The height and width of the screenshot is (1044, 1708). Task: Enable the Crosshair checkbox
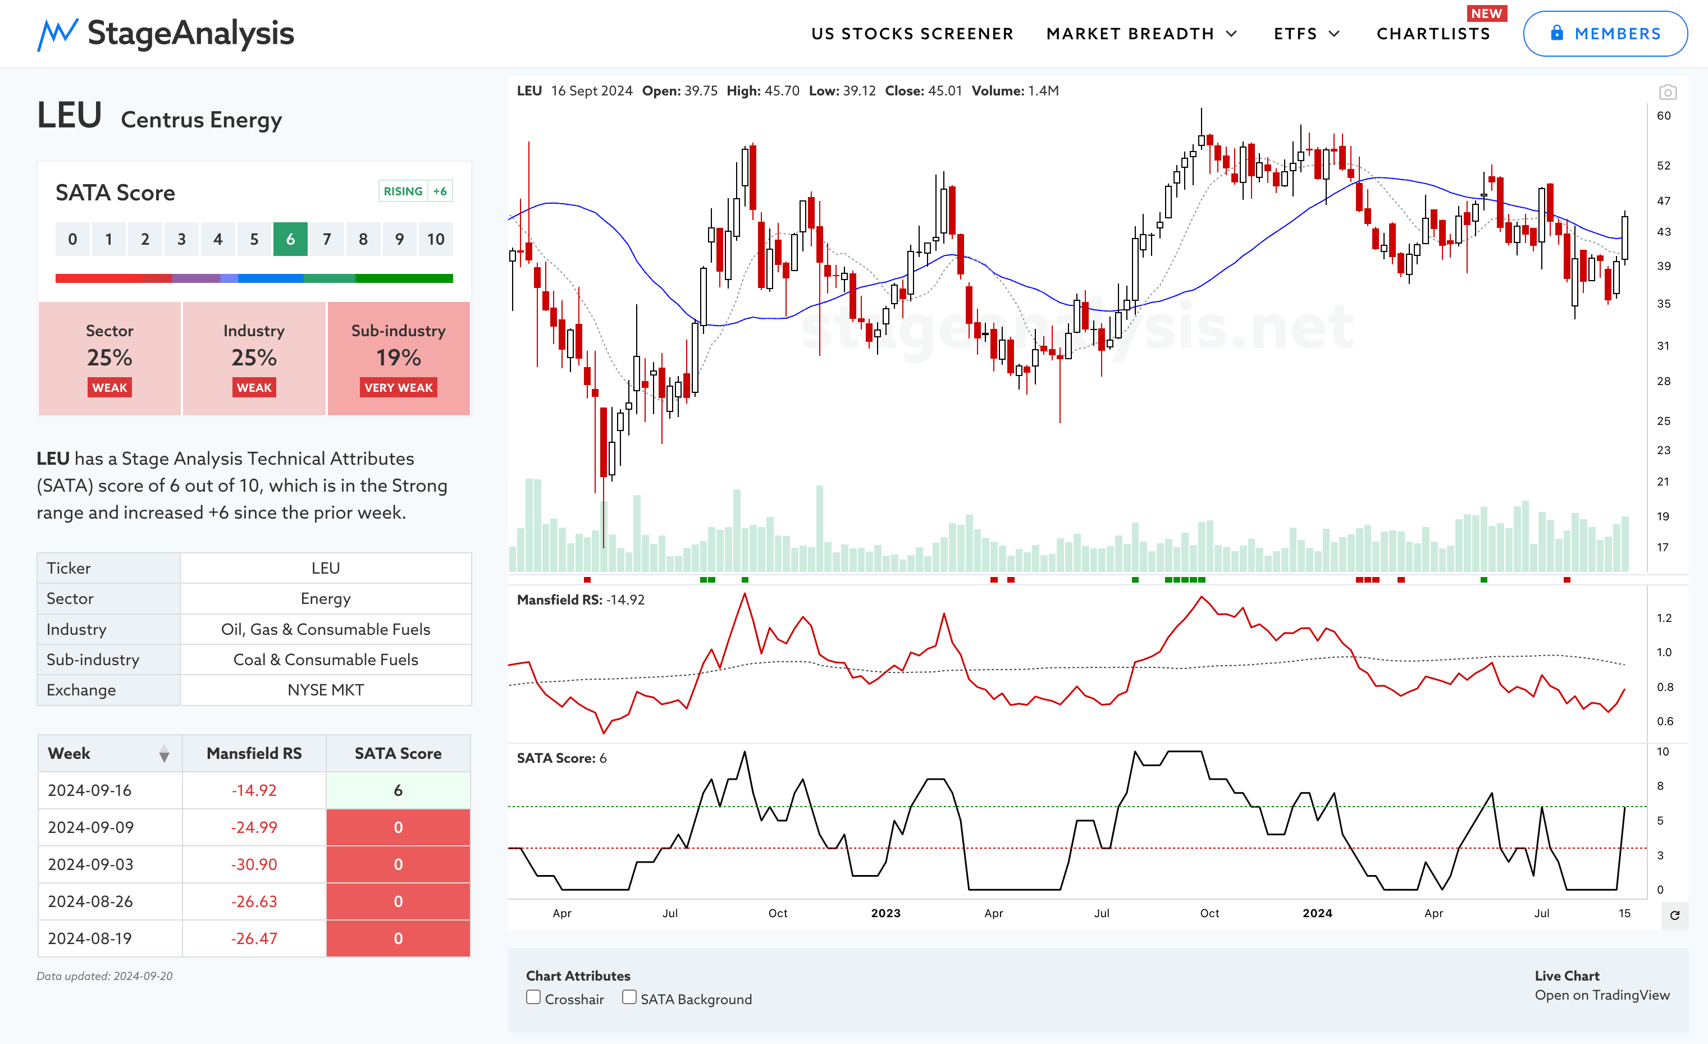tap(533, 997)
